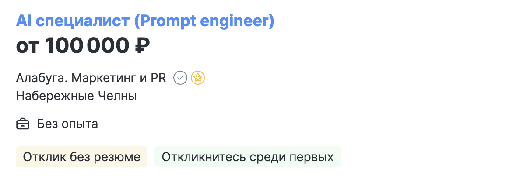Screen dimensions: 509x176
Task: Click the Набережные Челны location text
Action: pos(76,96)
